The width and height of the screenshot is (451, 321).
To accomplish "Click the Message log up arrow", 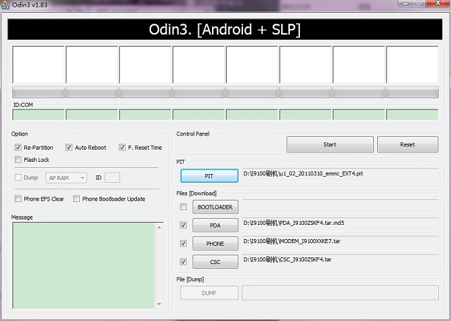I will (x=159, y=228).
